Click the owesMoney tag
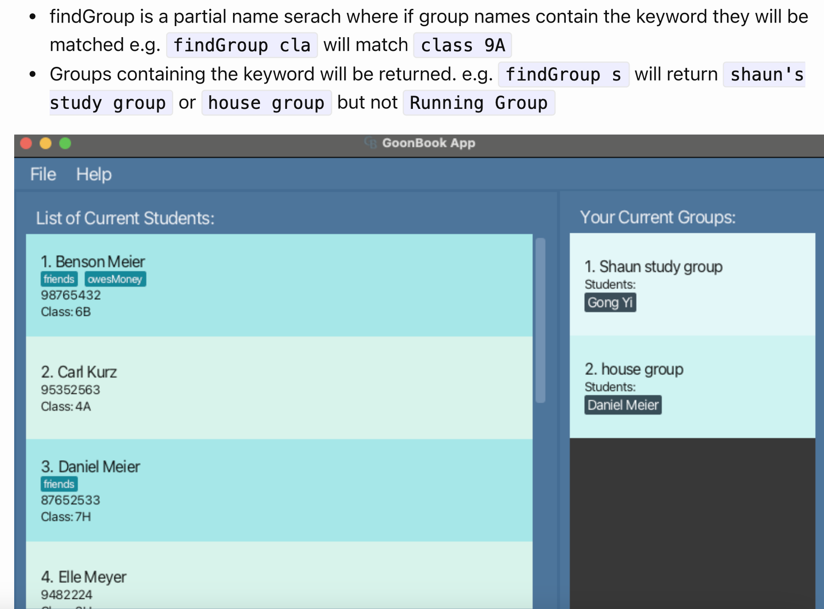 [x=115, y=279]
